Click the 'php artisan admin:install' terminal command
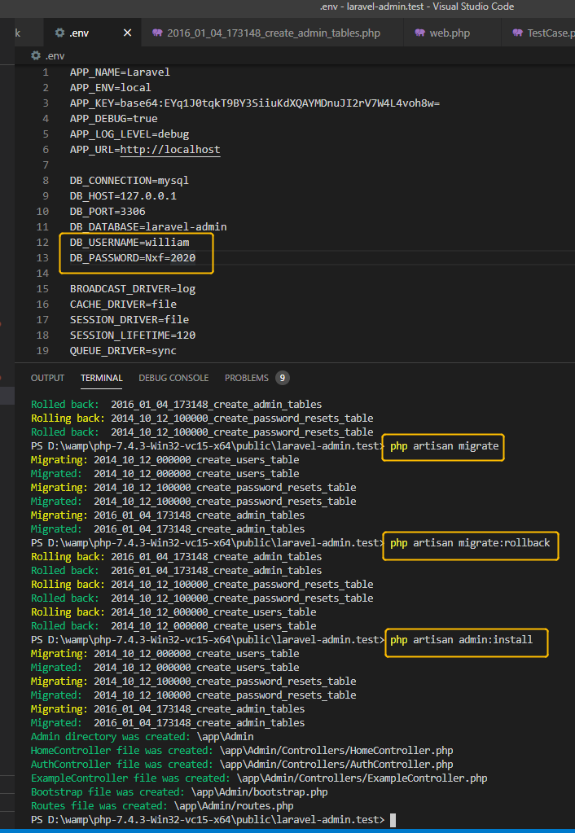The width and height of the screenshot is (575, 833). (461, 640)
